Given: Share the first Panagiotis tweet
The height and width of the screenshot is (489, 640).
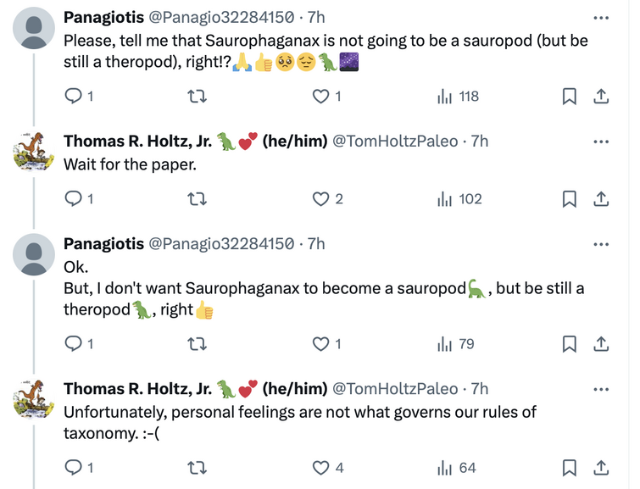Looking at the screenshot, I should tap(601, 97).
